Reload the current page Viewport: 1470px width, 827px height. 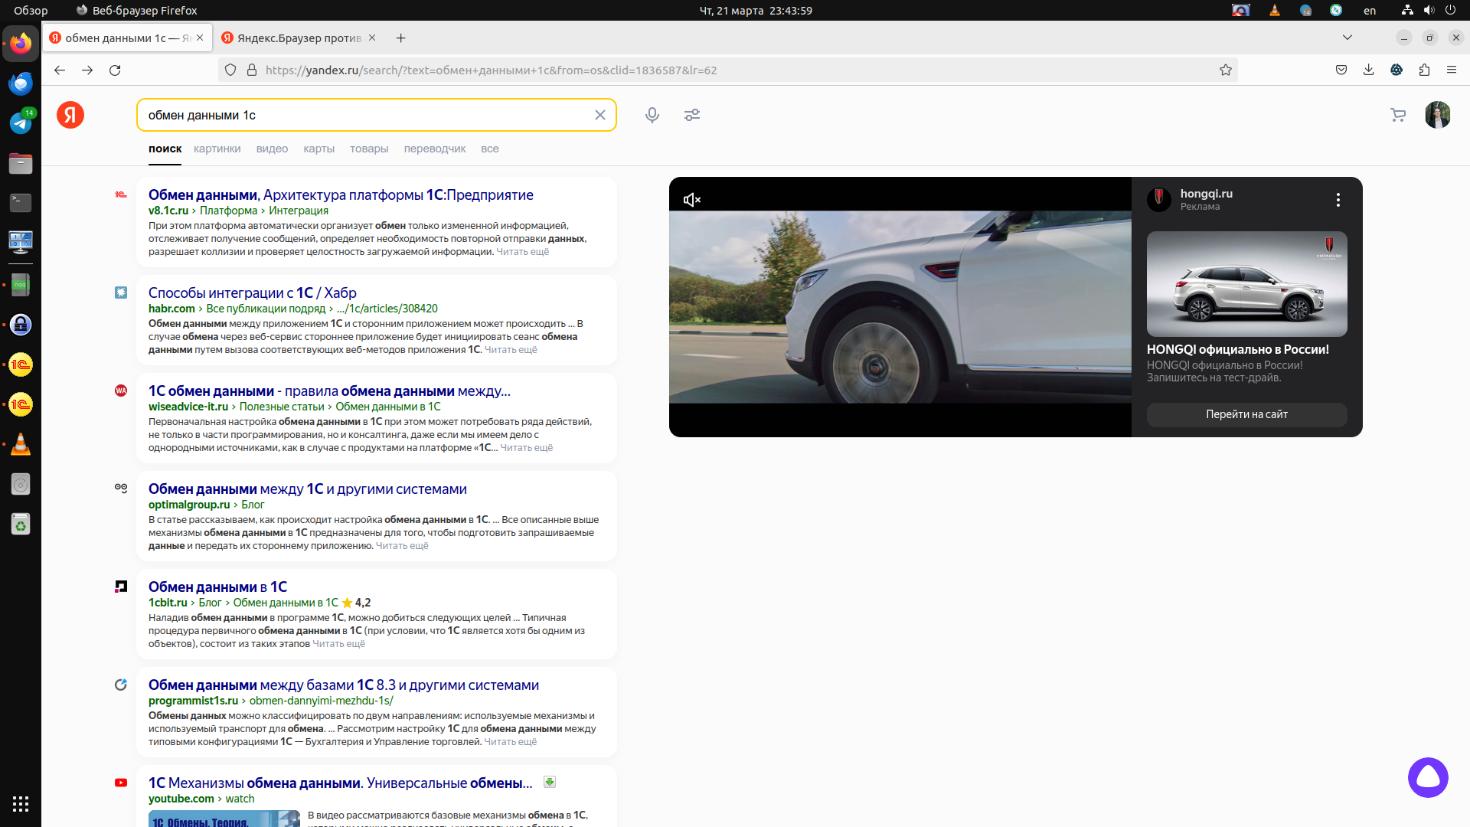point(115,70)
